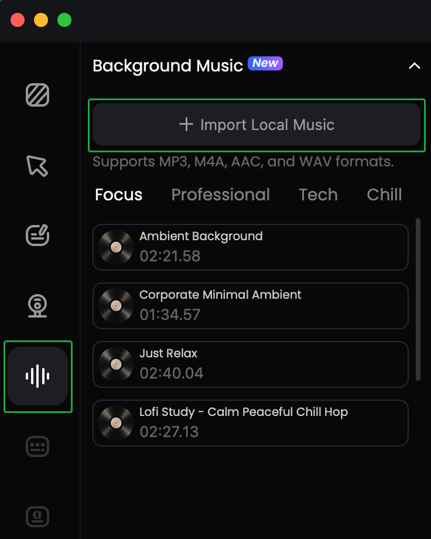Image resolution: width=431 pixels, height=539 pixels.
Task: Select the Just Relax track title
Action: [169, 353]
